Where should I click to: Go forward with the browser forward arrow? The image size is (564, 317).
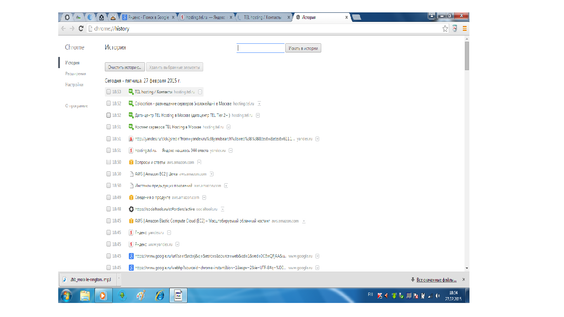pyautogui.click(x=72, y=28)
